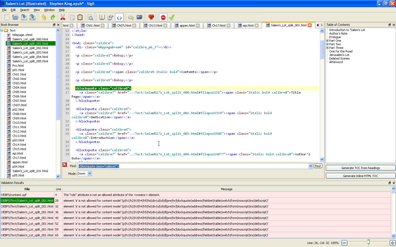Switch to Book View icon
Image resolution: width=396 pixels, height=247 pixels.
tap(102, 17)
